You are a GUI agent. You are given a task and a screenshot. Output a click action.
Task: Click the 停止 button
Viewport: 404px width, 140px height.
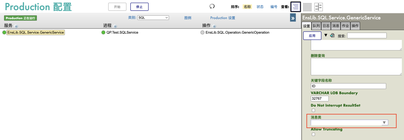[x=139, y=7]
